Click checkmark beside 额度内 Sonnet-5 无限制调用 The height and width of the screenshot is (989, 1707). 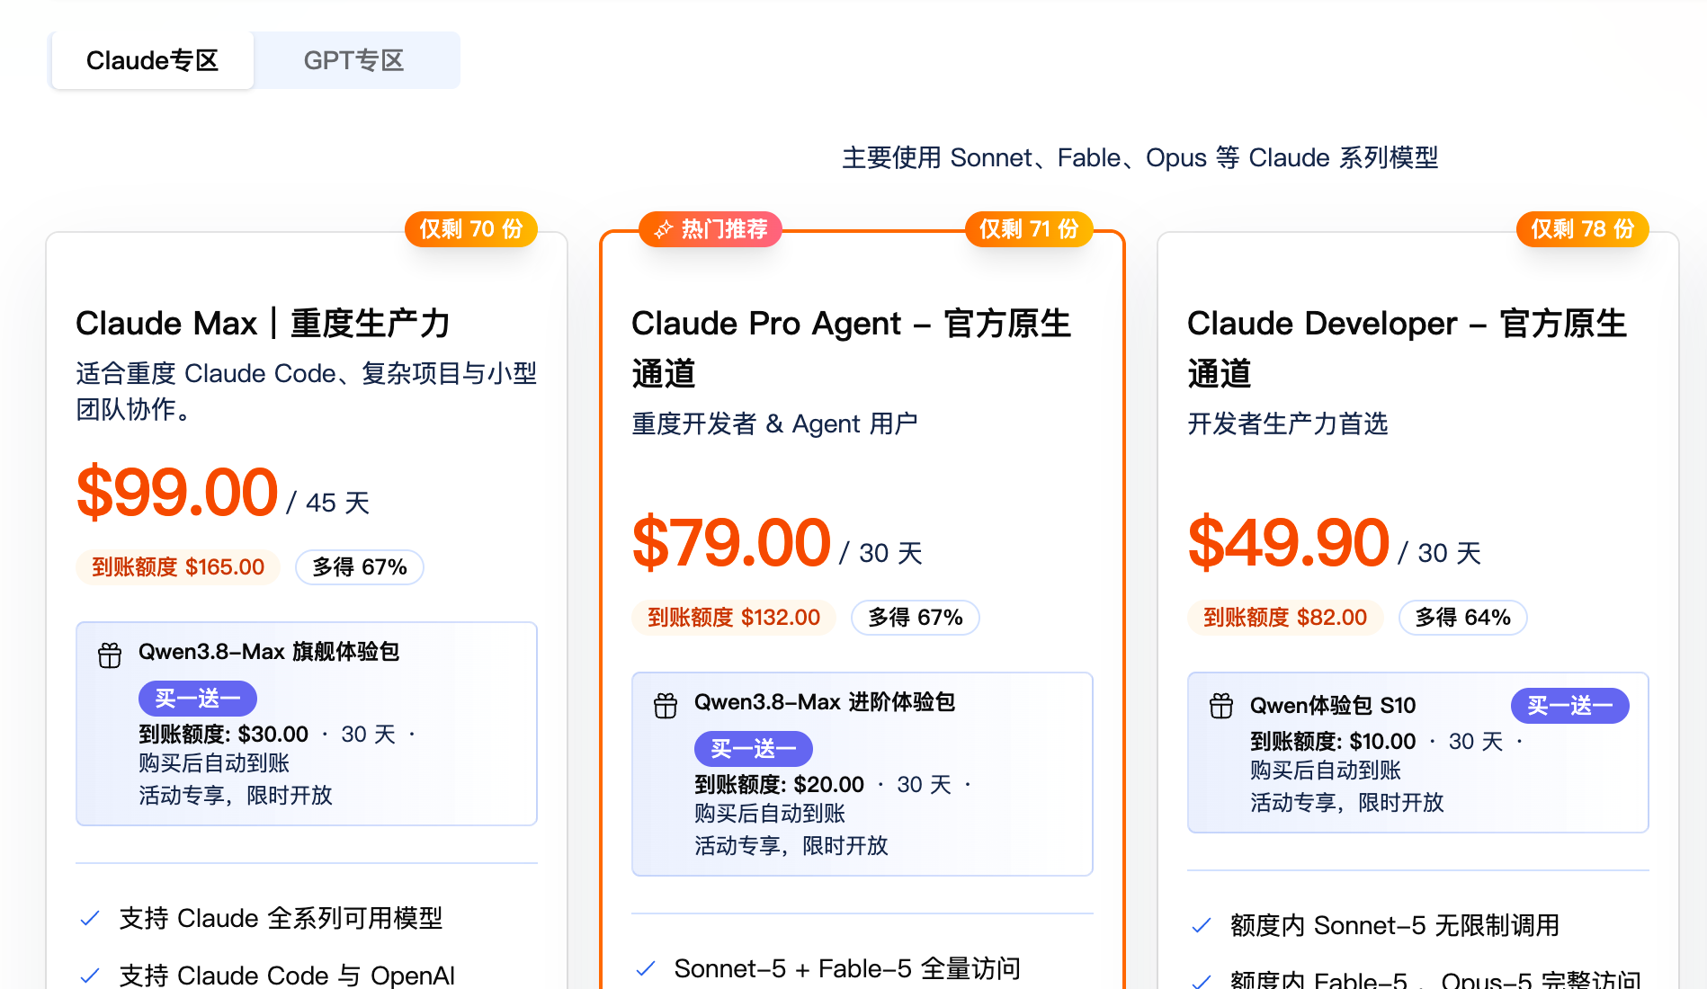pyautogui.click(x=1202, y=925)
